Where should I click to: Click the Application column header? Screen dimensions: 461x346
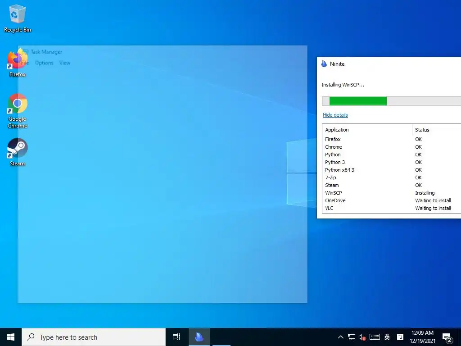[x=367, y=130]
